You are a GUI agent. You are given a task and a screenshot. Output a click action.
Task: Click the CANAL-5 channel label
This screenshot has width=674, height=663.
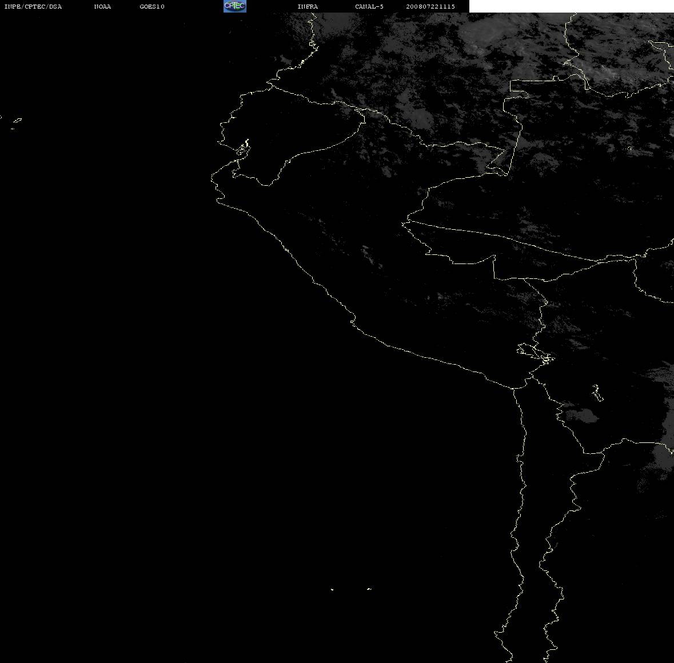(369, 6)
